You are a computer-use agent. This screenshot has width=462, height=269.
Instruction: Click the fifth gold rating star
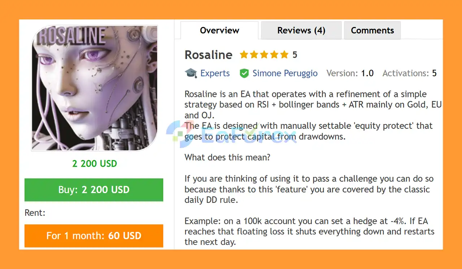[x=284, y=55]
